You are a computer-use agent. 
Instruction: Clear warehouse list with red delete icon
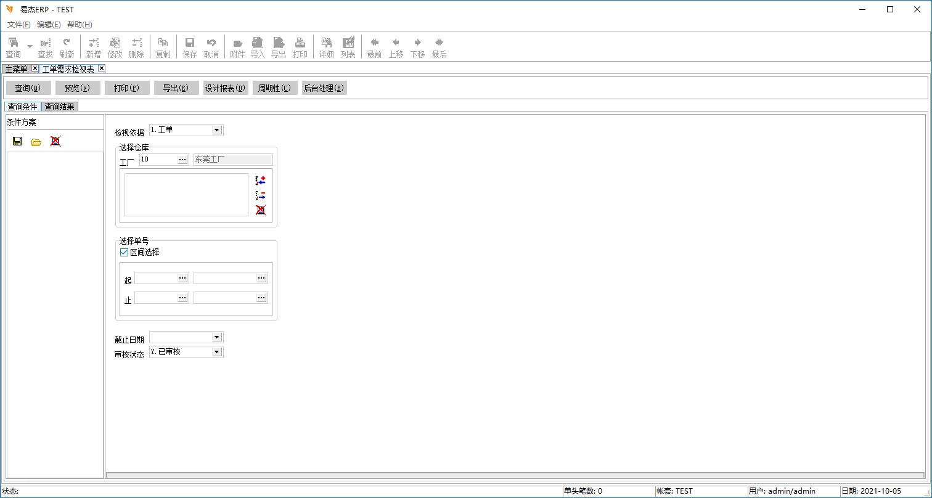pyautogui.click(x=261, y=210)
